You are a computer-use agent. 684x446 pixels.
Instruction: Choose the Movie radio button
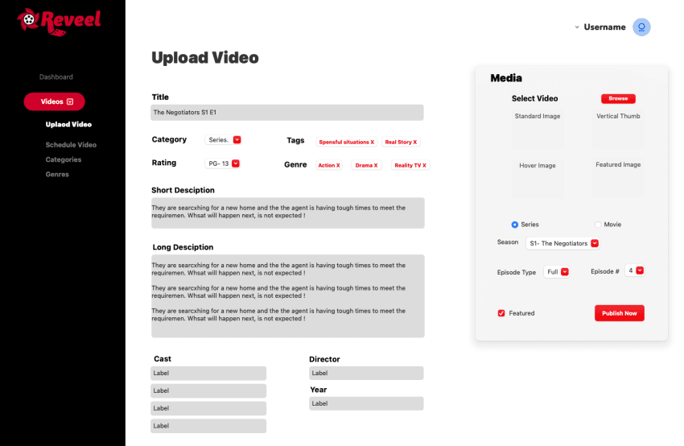[598, 225]
